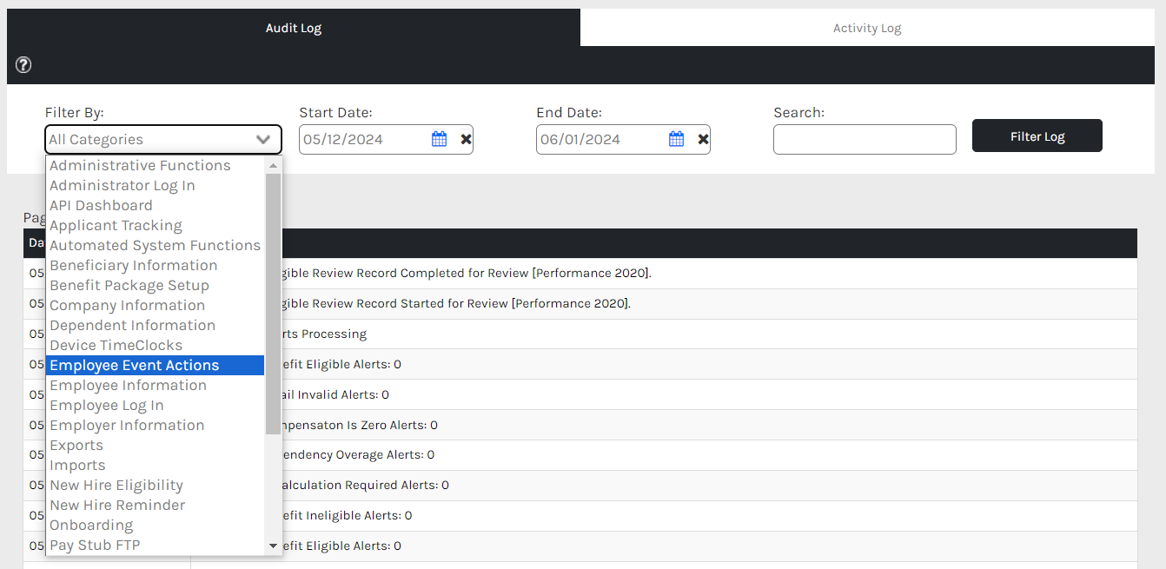Select Dependent Information option
The width and height of the screenshot is (1166, 569).
point(156,325)
